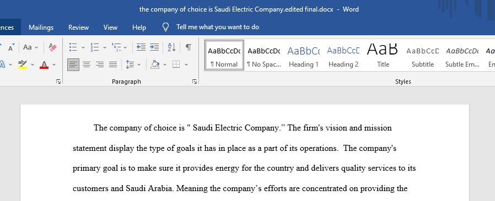Apply the Heading 1 style

tap(304, 56)
